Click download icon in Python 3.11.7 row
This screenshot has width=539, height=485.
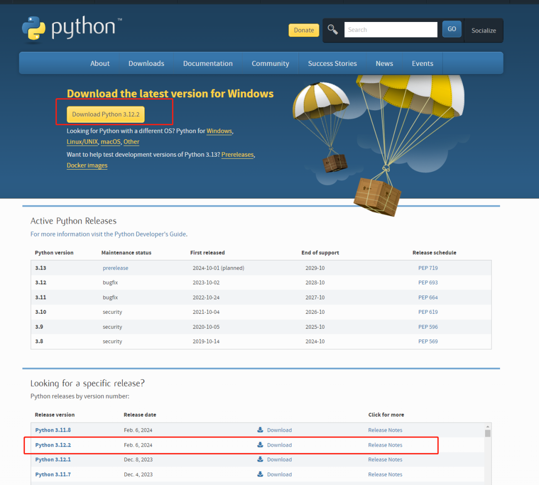[x=260, y=474]
